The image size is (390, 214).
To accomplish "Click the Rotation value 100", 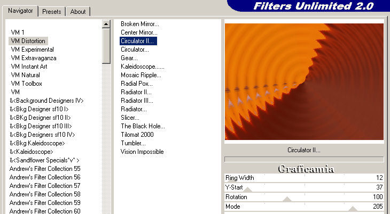I will 378,197.
